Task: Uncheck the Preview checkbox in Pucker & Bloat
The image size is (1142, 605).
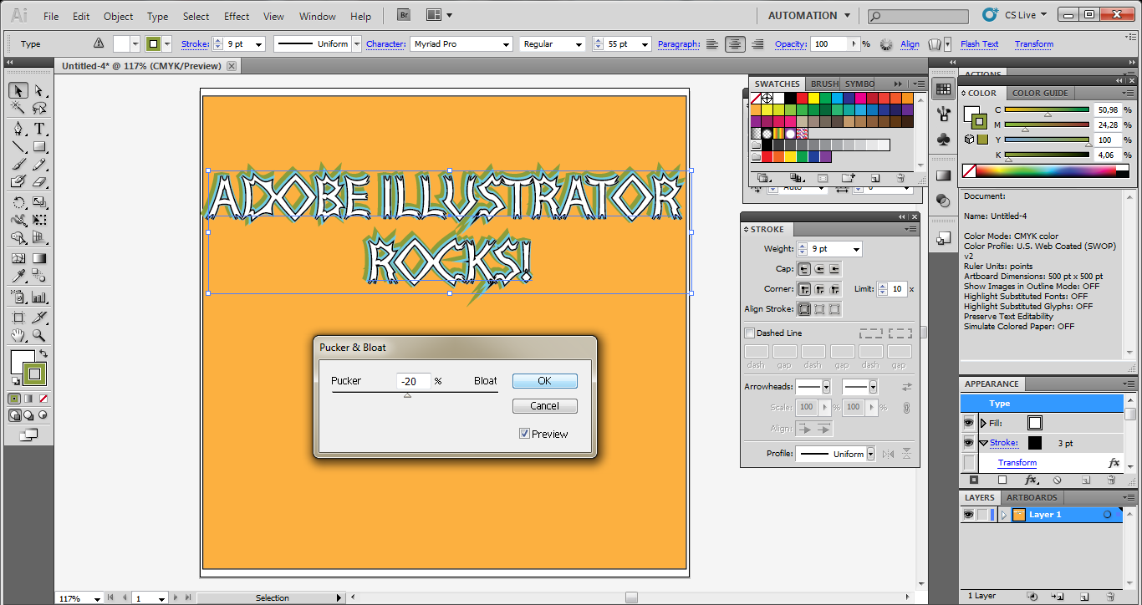Action: 524,434
